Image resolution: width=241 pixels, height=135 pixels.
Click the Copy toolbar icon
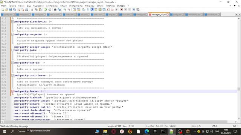coord(36,9)
